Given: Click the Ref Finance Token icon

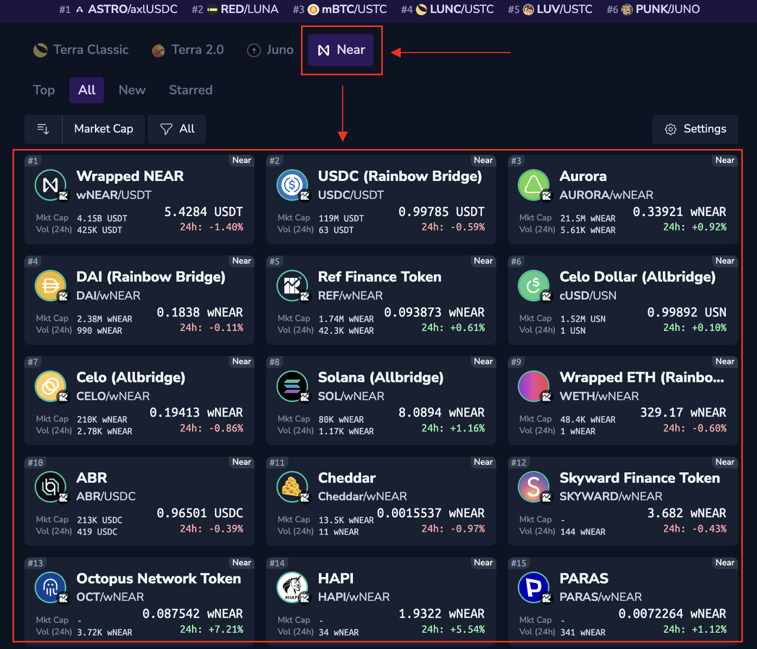Looking at the screenshot, I should click(x=292, y=285).
